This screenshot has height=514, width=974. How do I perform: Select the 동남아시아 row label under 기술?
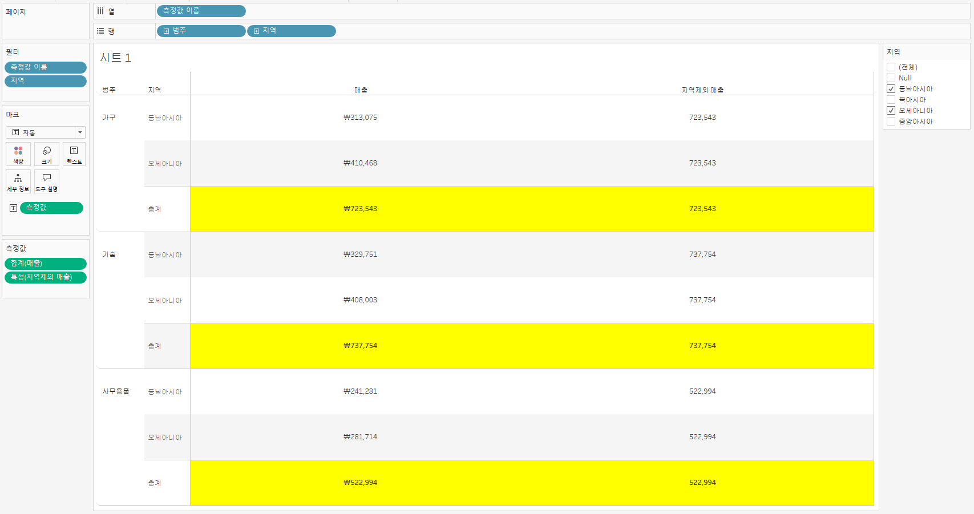coord(165,255)
